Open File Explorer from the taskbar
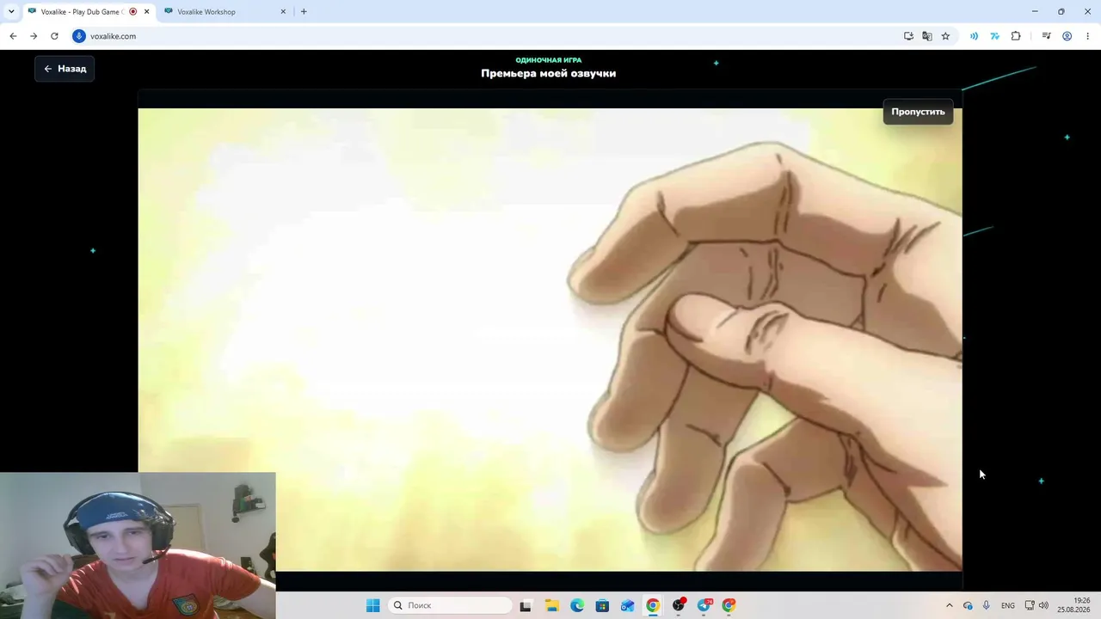This screenshot has height=619, width=1101. [x=551, y=605]
